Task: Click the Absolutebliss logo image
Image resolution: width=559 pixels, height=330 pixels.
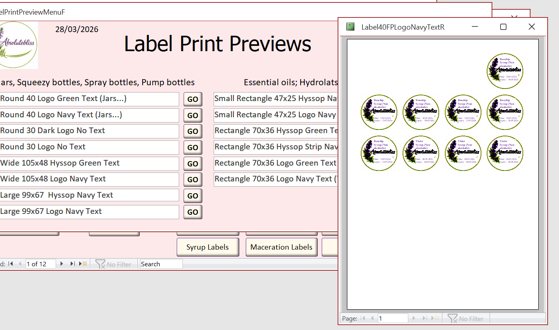Action: coord(18,45)
